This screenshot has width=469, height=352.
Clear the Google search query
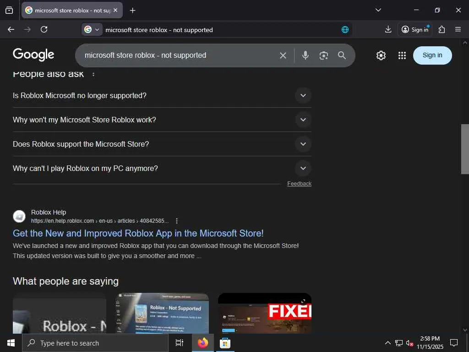click(283, 55)
